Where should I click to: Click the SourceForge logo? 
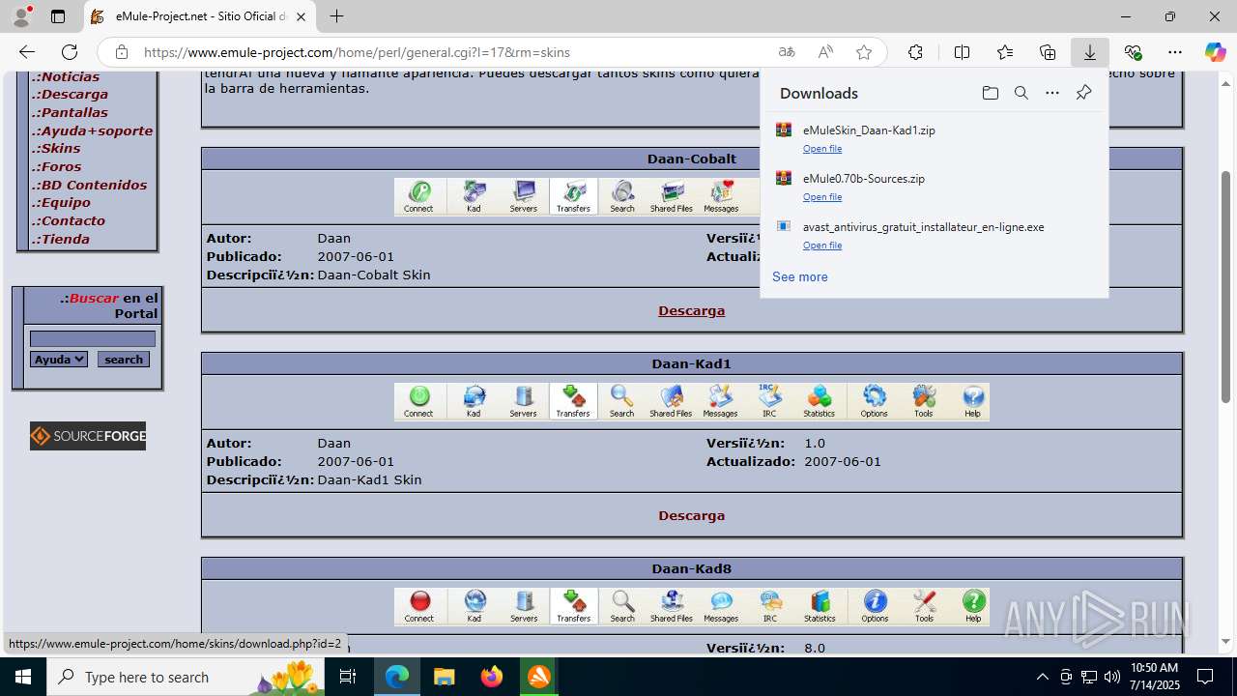(x=88, y=436)
